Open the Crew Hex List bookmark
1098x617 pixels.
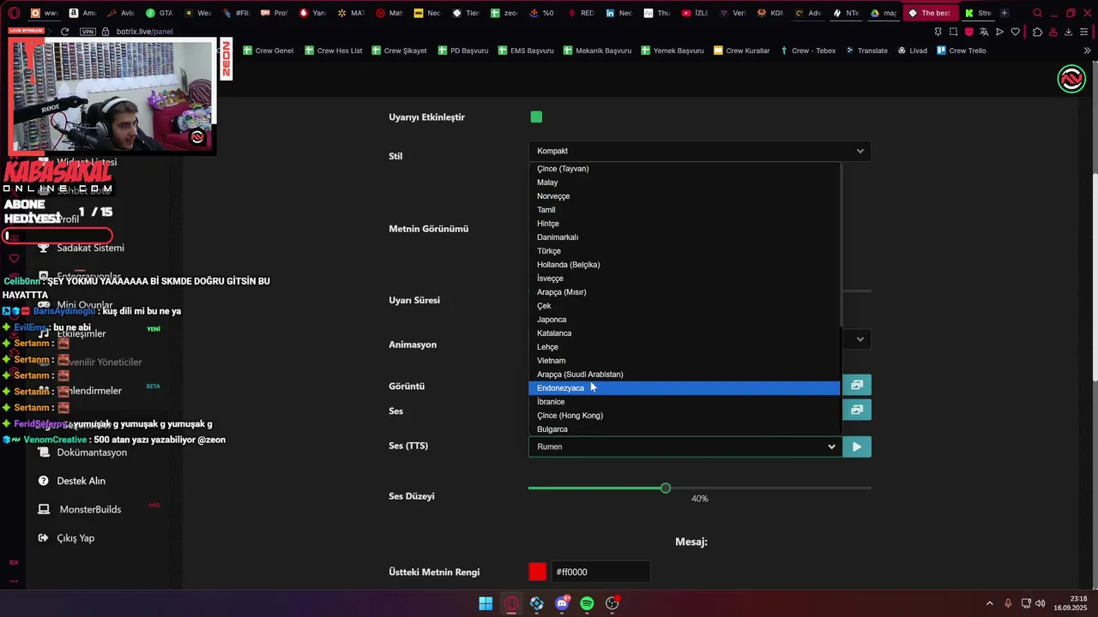click(x=333, y=51)
